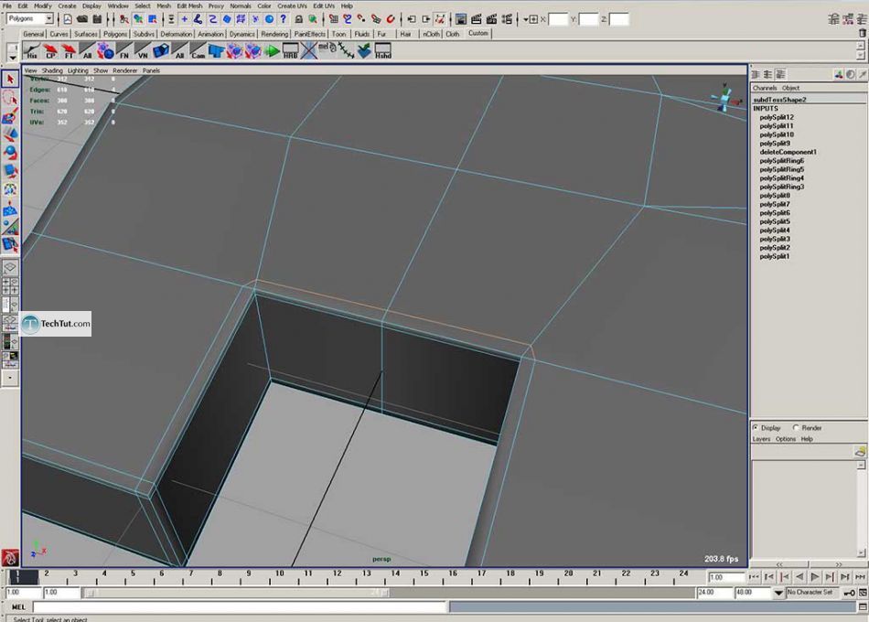Activate the Scale tool in toolbox
Image resolution: width=869 pixels, height=622 pixels.
coord(10,171)
